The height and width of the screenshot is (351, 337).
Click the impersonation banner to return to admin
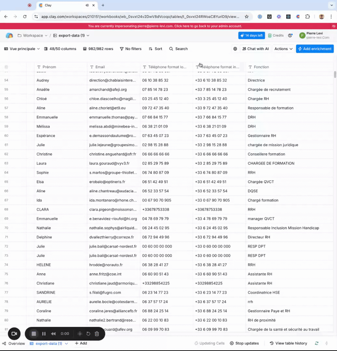pyautogui.click(x=165, y=26)
